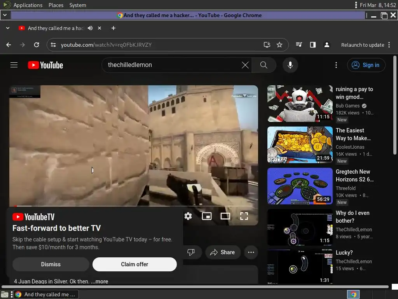Click show desktop icon in taskbar

(5, 295)
